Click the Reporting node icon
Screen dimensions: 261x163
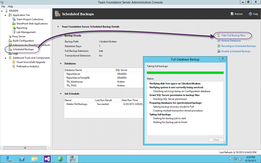[14, 28]
